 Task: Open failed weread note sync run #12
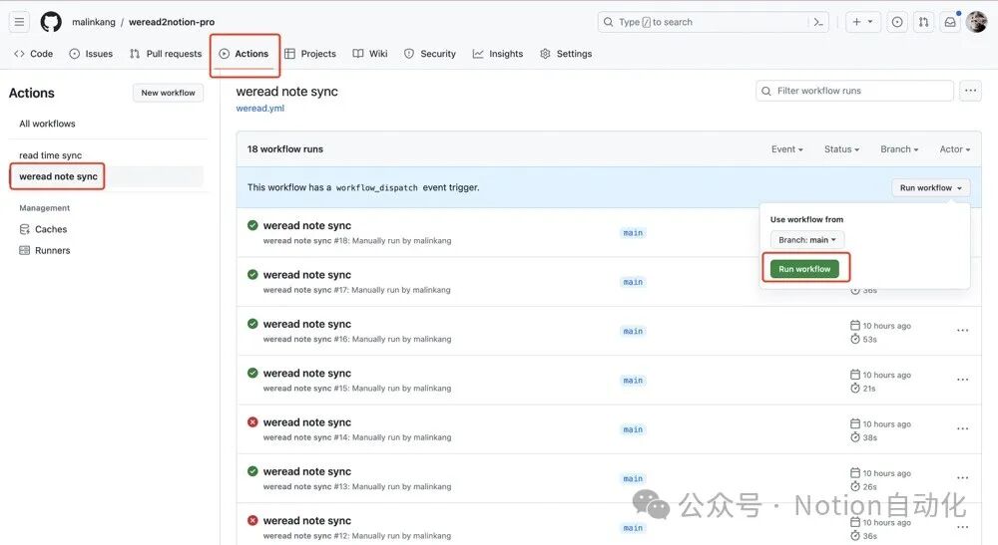pyautogui.click(x=306, y=521)
